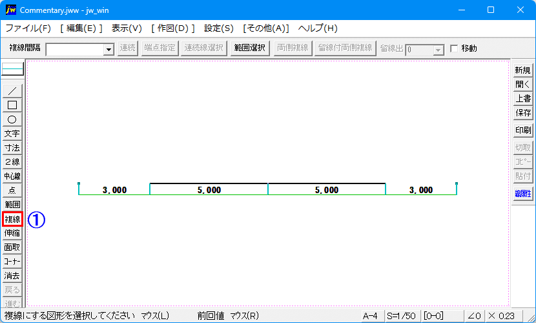The image size is (536, 323).
Task: Select the 消去 erase tool
Action: pyautogui.click(x=12, y=275)
